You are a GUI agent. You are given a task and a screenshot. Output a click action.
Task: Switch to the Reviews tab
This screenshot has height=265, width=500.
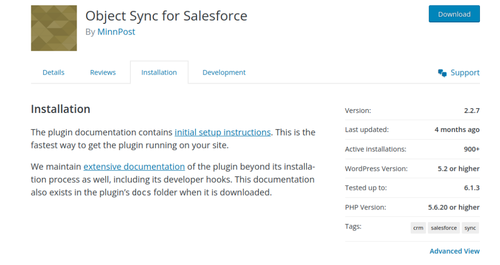point(103,73)
